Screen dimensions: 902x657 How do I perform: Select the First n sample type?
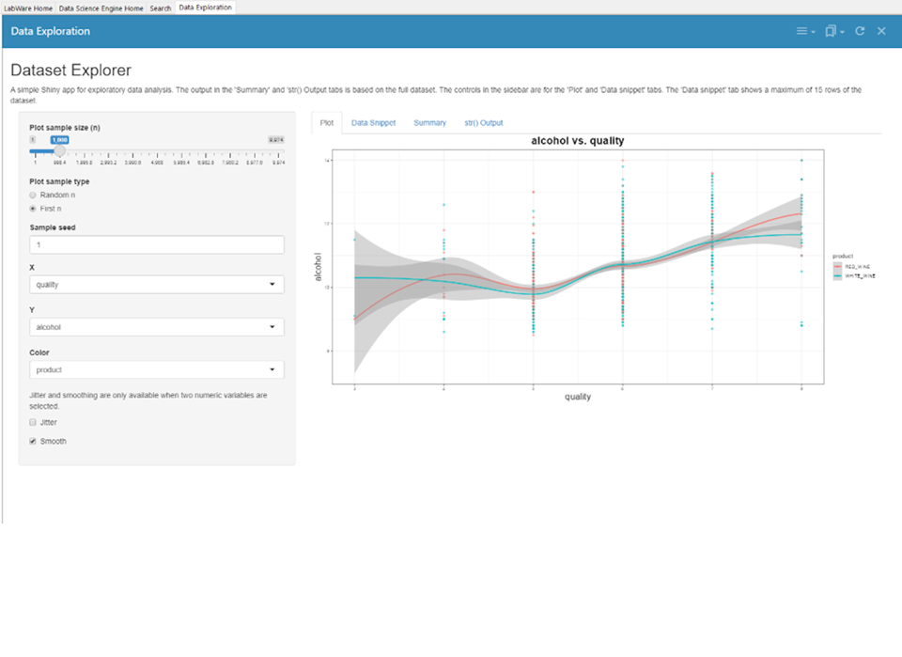tap(31, 208)
